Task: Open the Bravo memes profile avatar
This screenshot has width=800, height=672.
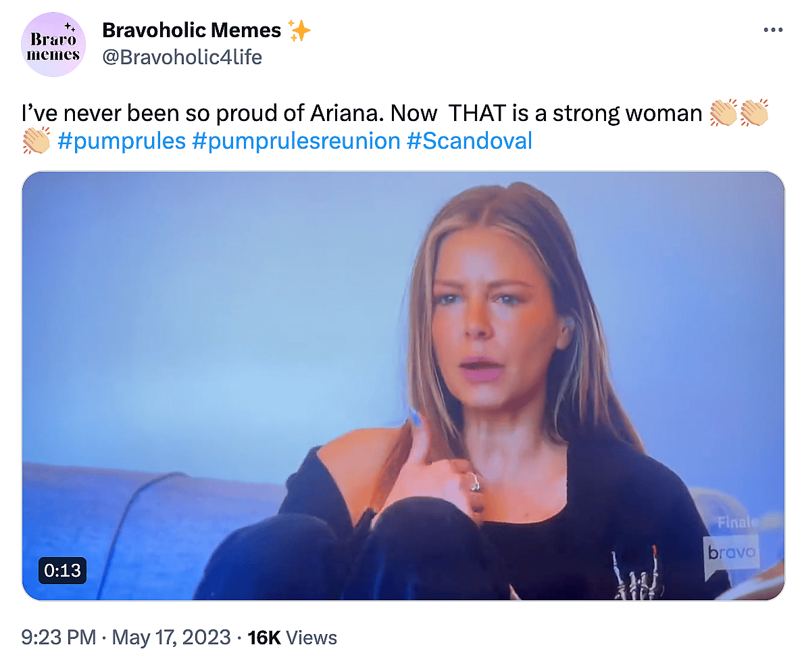Action: pos(53,45)
